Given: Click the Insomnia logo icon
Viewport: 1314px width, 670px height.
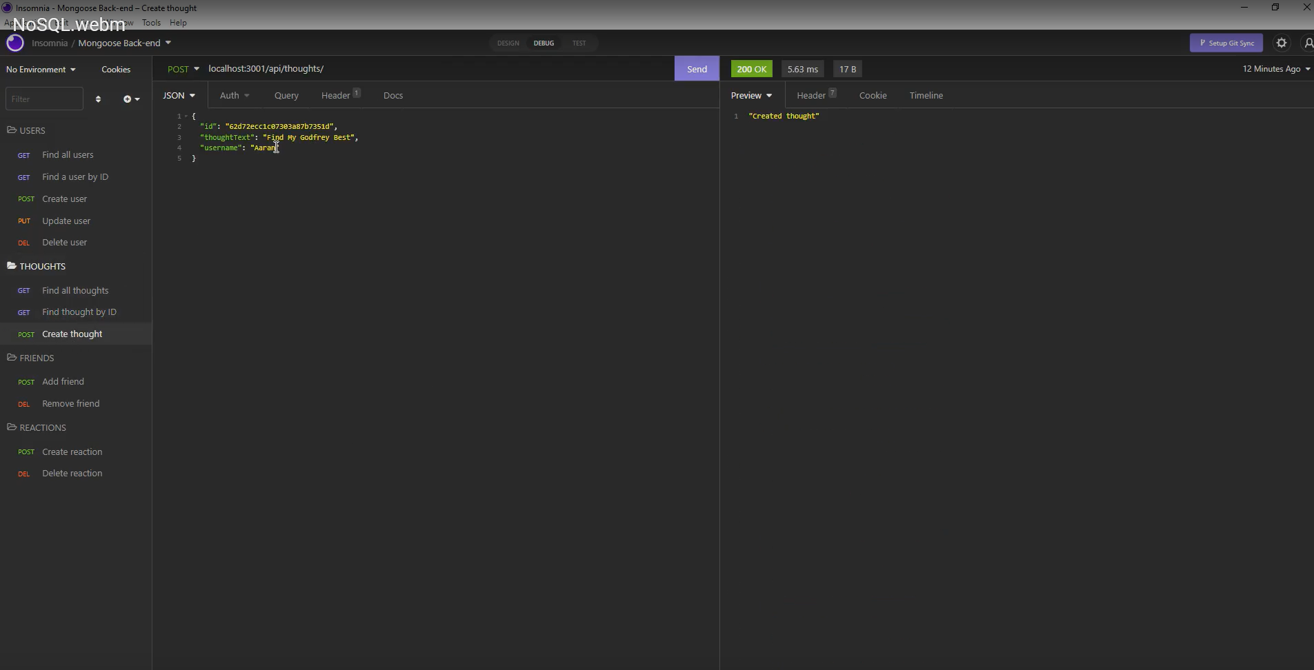Looking at the screenshot, I should 14,43.
